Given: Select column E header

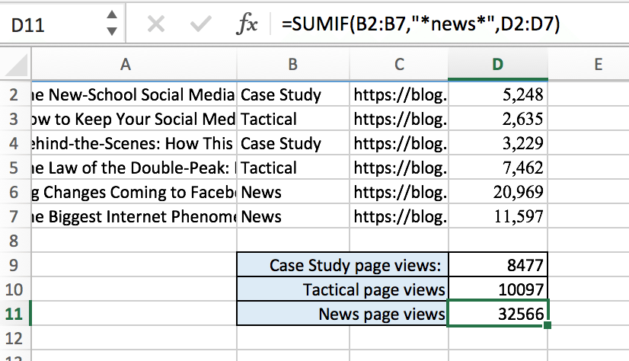Looking at the screenshot, I should [598, 64].
